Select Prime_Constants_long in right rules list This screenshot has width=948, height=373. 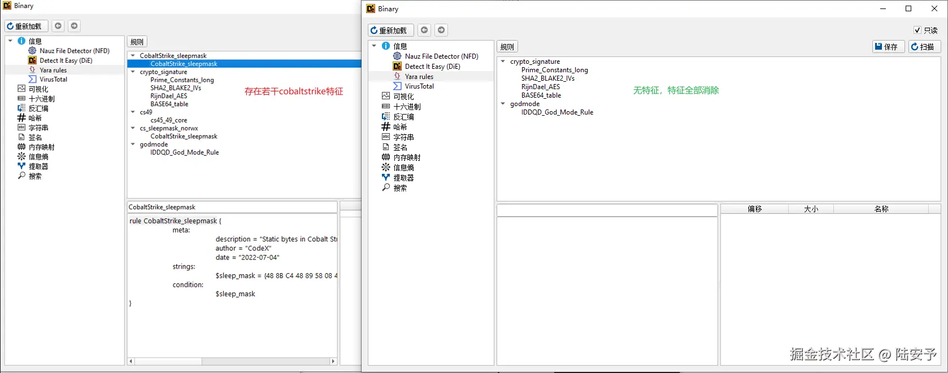click(x=554, y=70)
